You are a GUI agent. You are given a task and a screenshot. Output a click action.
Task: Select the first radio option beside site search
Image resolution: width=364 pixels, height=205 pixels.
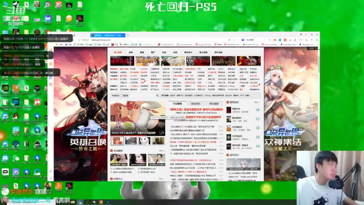(x=113, y=96)
